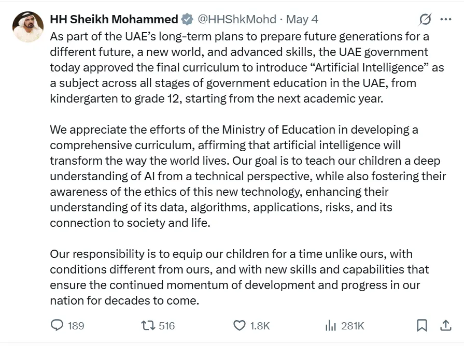This screenshot has height=346, width=464.
Task: Click the 189 replies count
Action: 76,326
